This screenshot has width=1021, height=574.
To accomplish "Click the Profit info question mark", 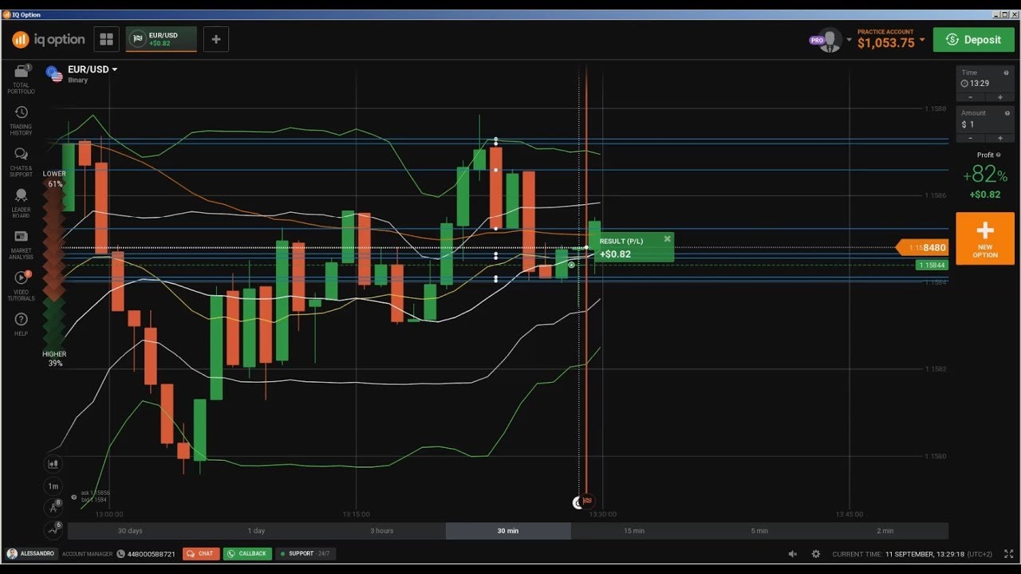I will point(999,155).
